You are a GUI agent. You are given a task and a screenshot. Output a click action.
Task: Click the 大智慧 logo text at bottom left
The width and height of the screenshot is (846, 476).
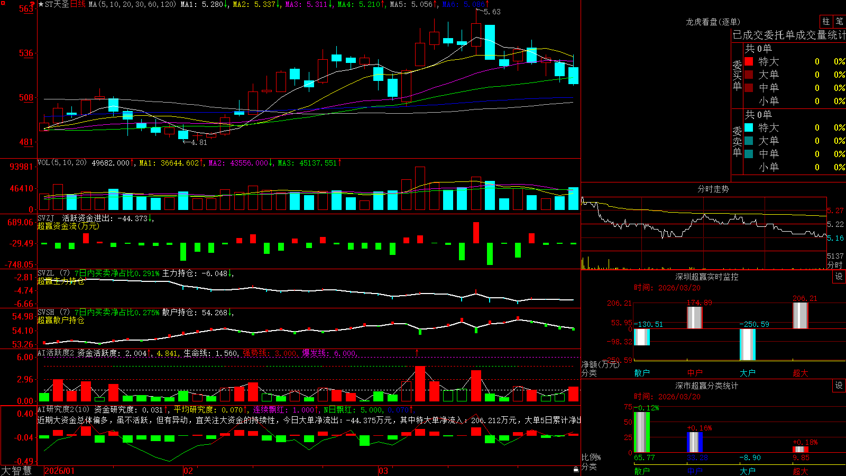16,471
